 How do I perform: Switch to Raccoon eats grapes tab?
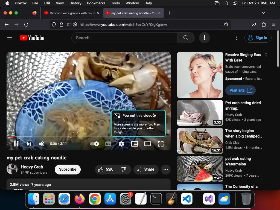(71, 13)
